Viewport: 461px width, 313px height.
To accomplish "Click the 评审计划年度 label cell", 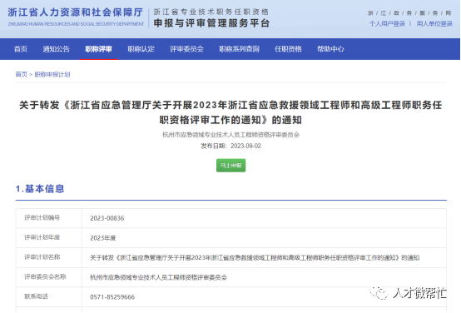I will [49, 238].
